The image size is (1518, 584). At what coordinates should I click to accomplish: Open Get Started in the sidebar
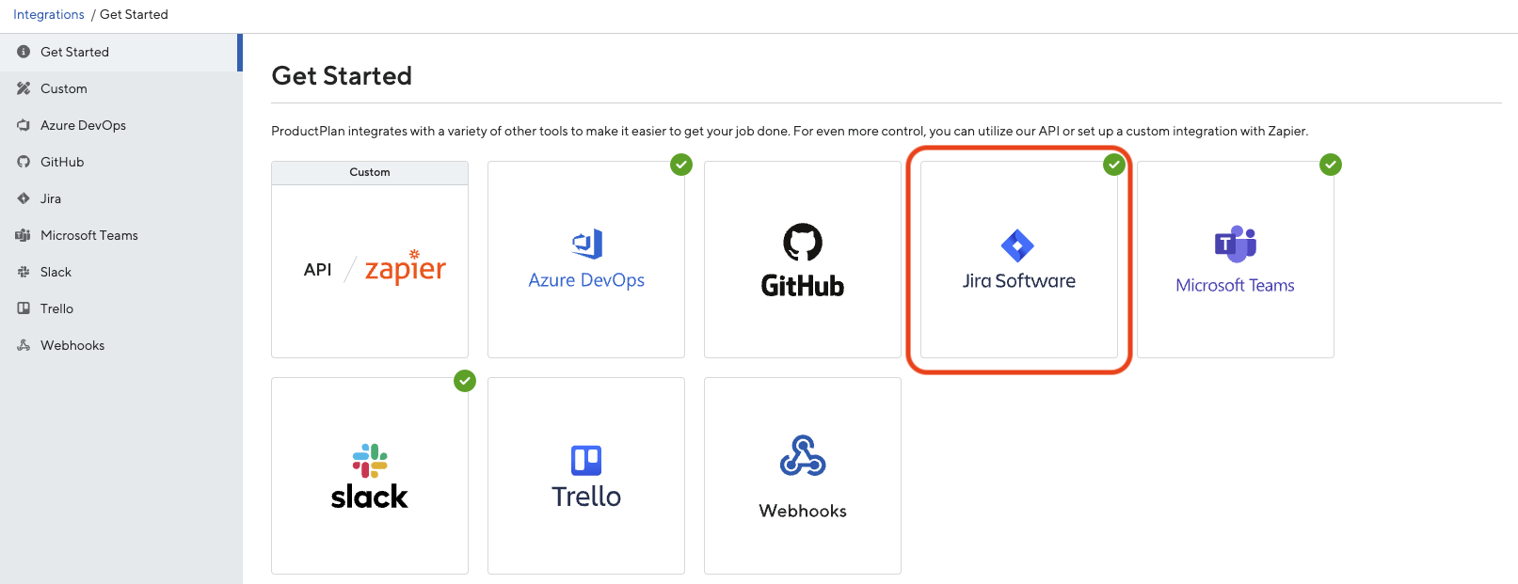tap(121, 52)
